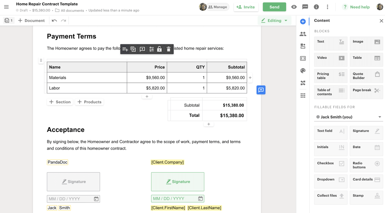Open block settings sliders icon
Screen dimensions: 385x213
point(151,49)
